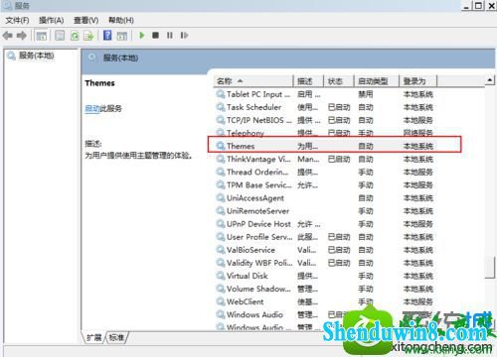Toggle the show/hide console tree icon
The height and width of the screenshot is (357, 497).
click(42, 36)
